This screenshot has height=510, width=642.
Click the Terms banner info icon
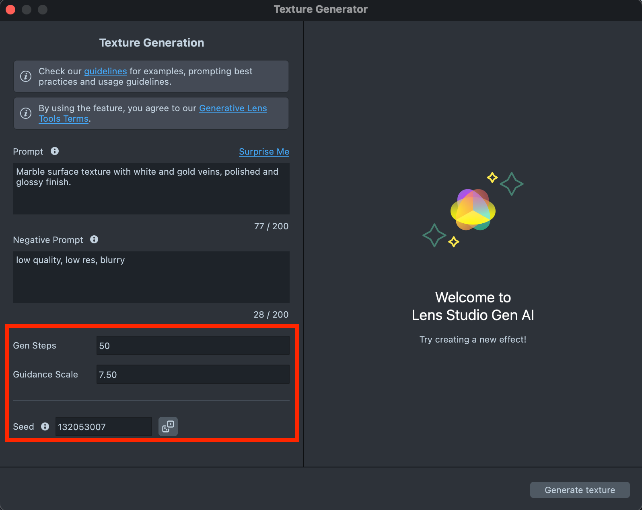[x=26, y=113]
